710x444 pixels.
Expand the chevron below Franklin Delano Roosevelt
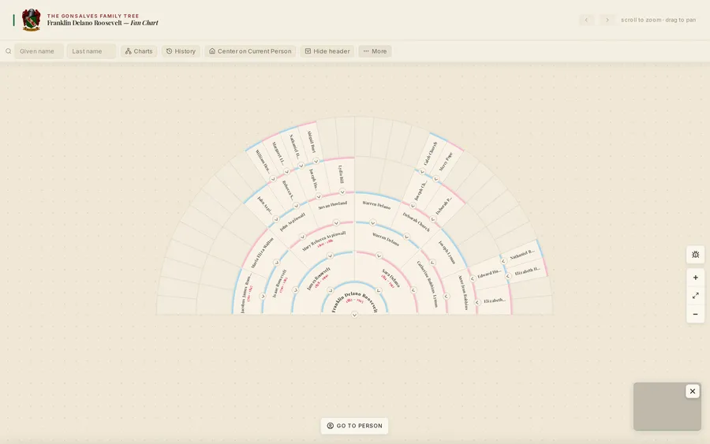354,315
